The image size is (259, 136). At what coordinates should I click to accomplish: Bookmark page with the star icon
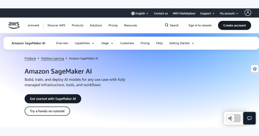point(255,69)
